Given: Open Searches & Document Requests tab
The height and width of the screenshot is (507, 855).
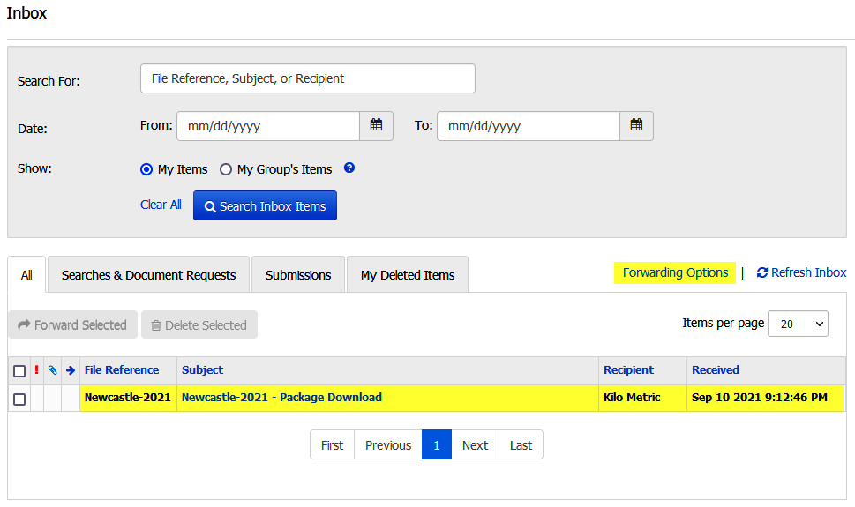Looking at the screenshot, I should 148,275.
